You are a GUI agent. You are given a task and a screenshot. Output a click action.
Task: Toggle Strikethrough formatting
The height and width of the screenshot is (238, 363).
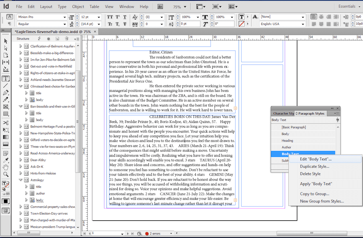[x=125, y=24]
